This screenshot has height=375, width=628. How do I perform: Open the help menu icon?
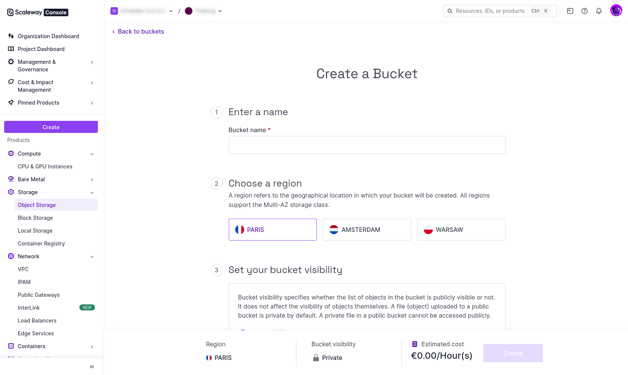point(584,11)
